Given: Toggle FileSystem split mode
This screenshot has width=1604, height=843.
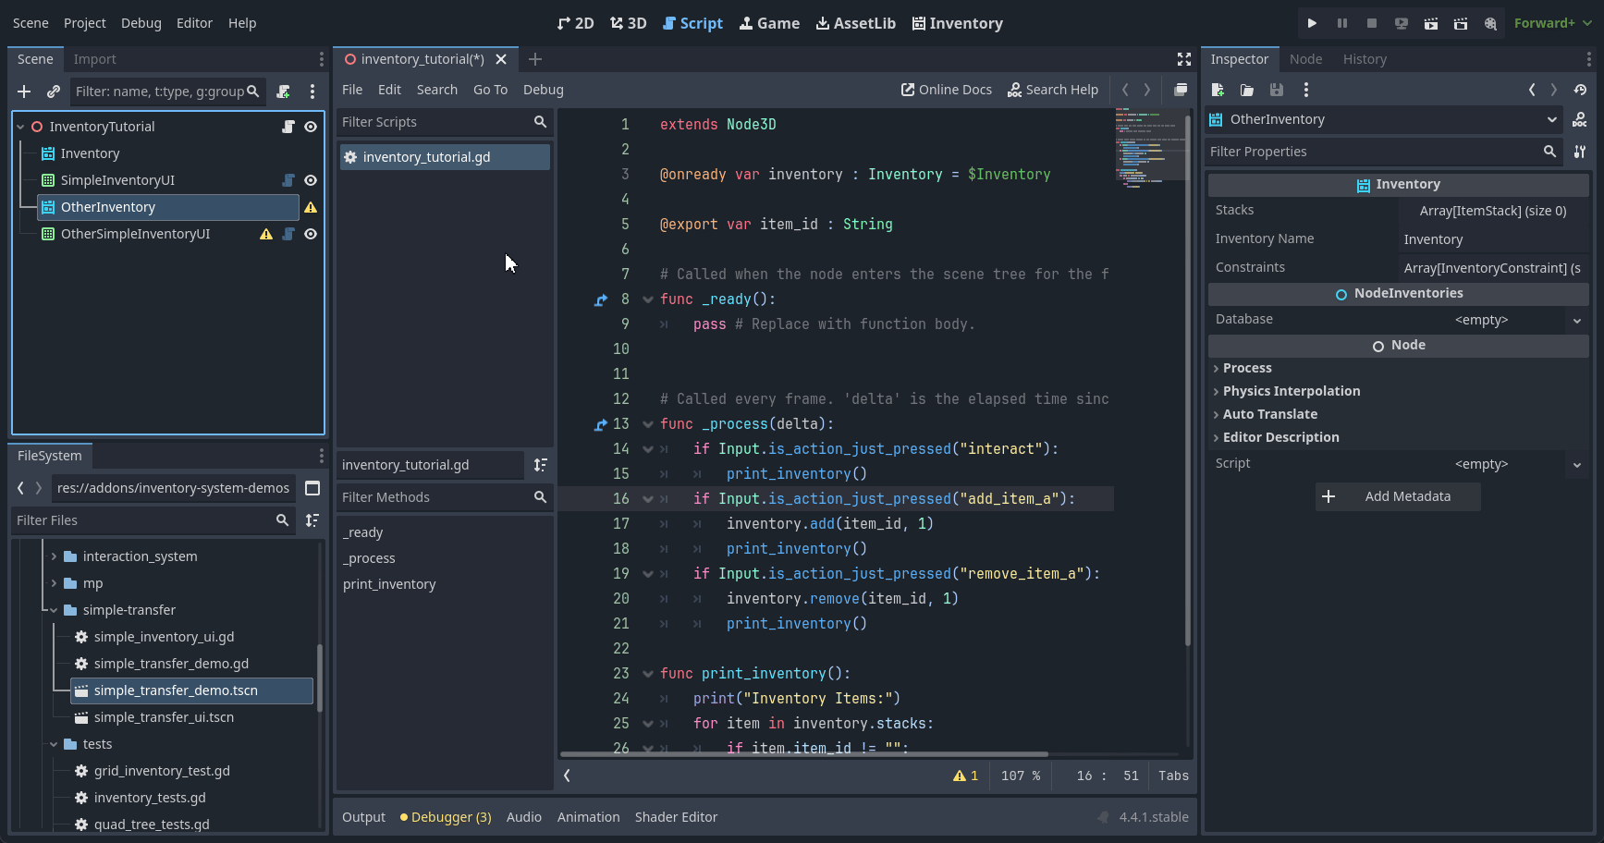Looking at the screenshot, I should point(312,488).
